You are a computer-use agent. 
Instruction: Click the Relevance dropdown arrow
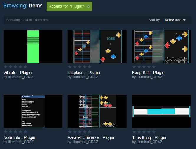(x=184, y=20)
